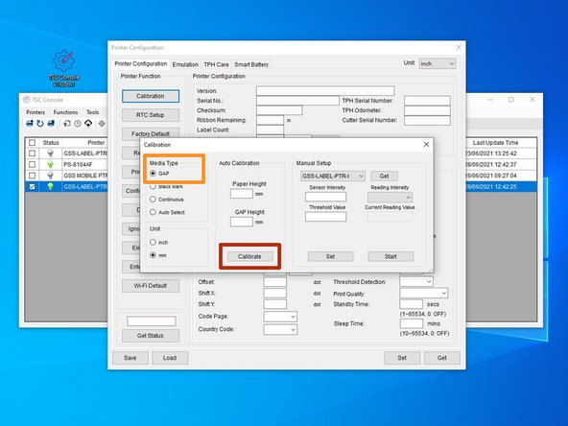Tick the select-all checkbox in printer list header

coord(33,143)
